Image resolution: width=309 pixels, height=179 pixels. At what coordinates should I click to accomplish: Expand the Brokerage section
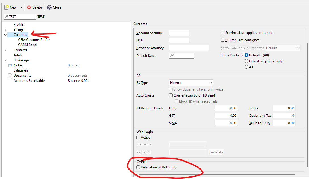click(5, 60)
